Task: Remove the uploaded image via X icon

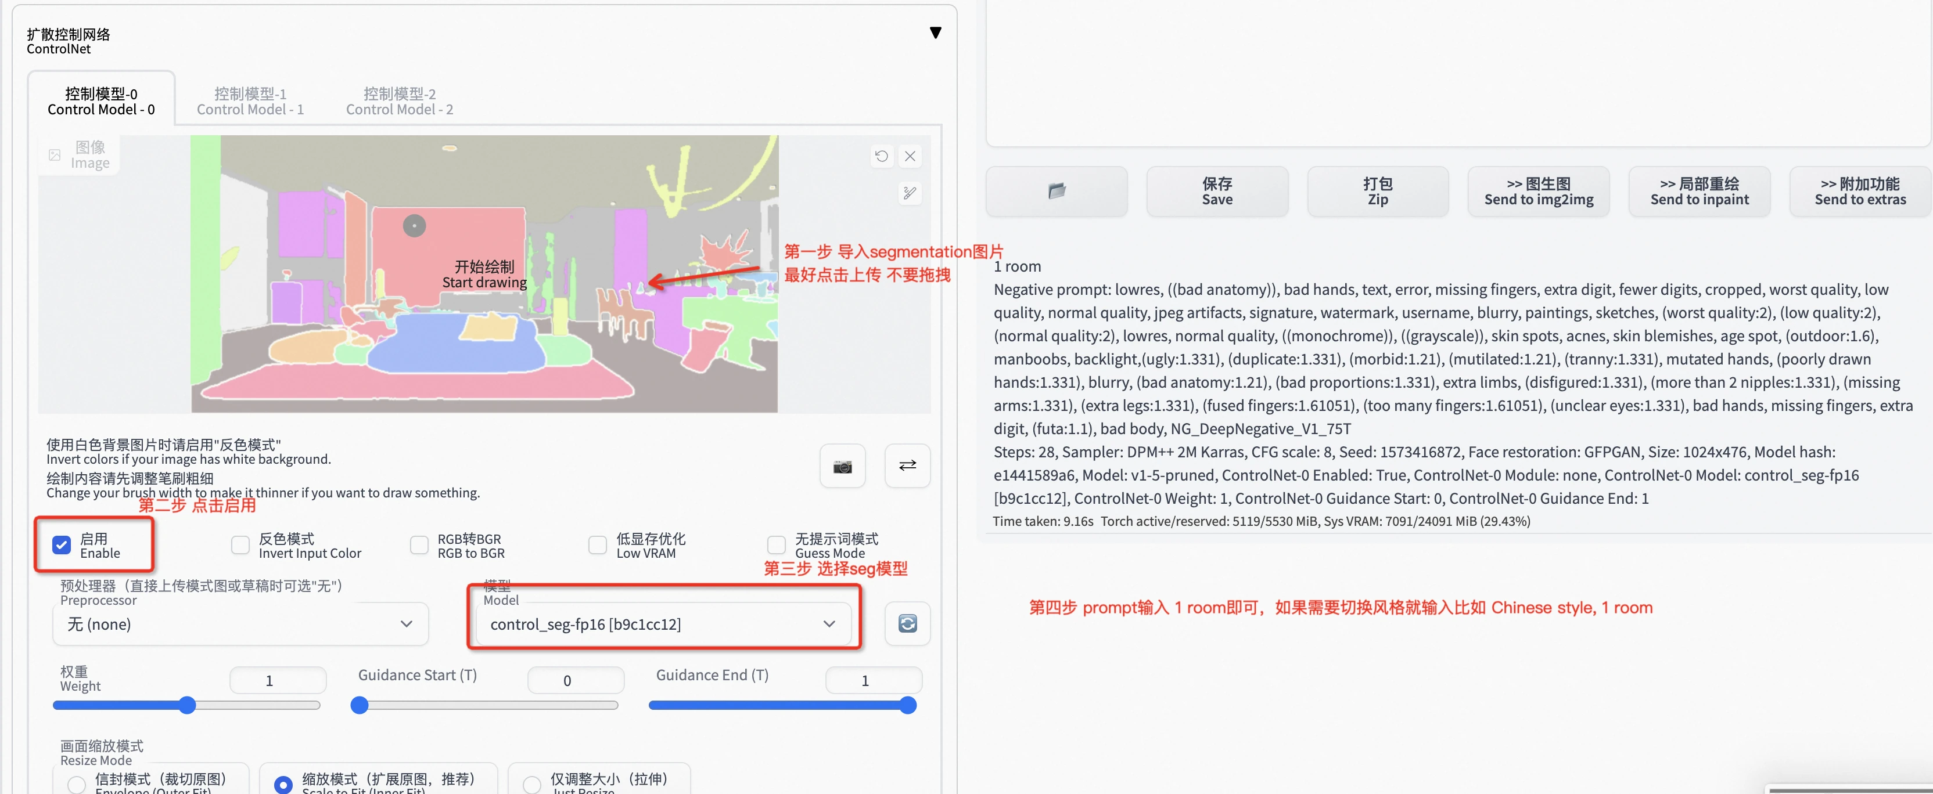Action: pyautogui.click(x=910, y=156)
